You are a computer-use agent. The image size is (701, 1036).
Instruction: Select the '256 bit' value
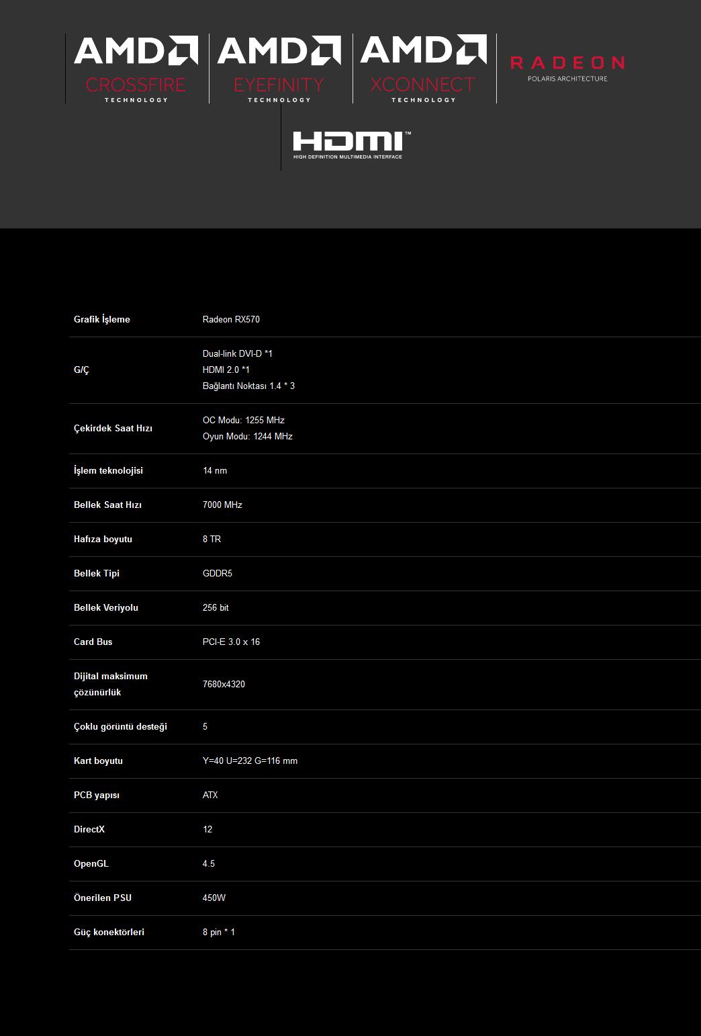(x=216, y=607)
